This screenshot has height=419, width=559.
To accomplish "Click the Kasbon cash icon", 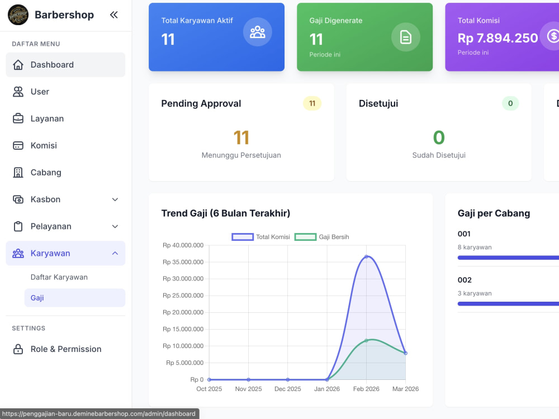I will click(18, 199).
